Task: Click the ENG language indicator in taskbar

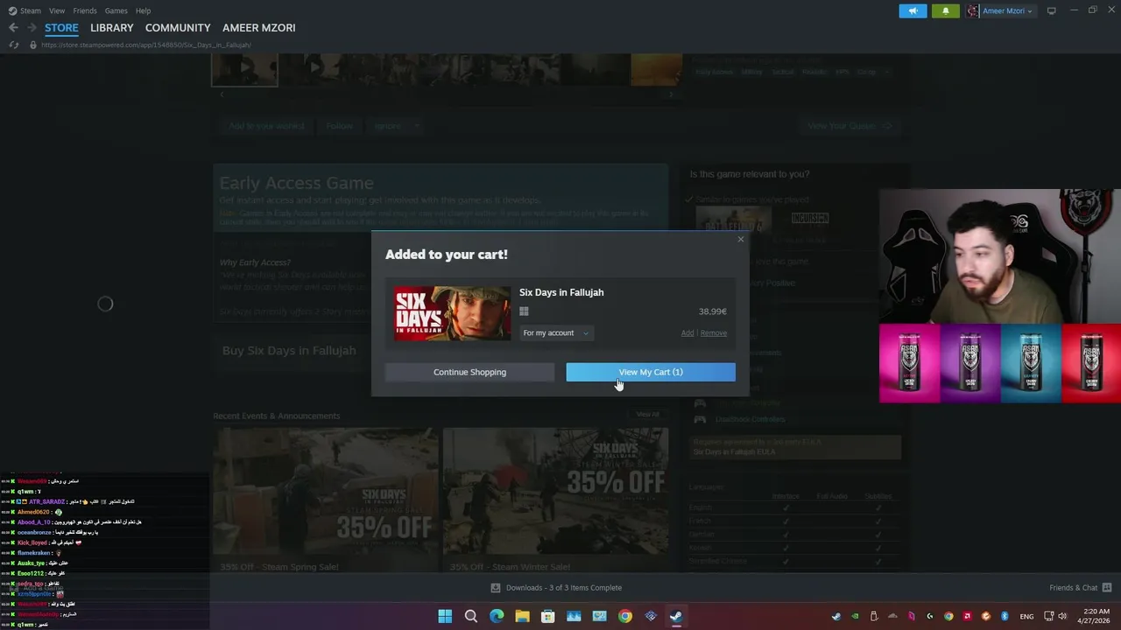Action: (1026, 616)
